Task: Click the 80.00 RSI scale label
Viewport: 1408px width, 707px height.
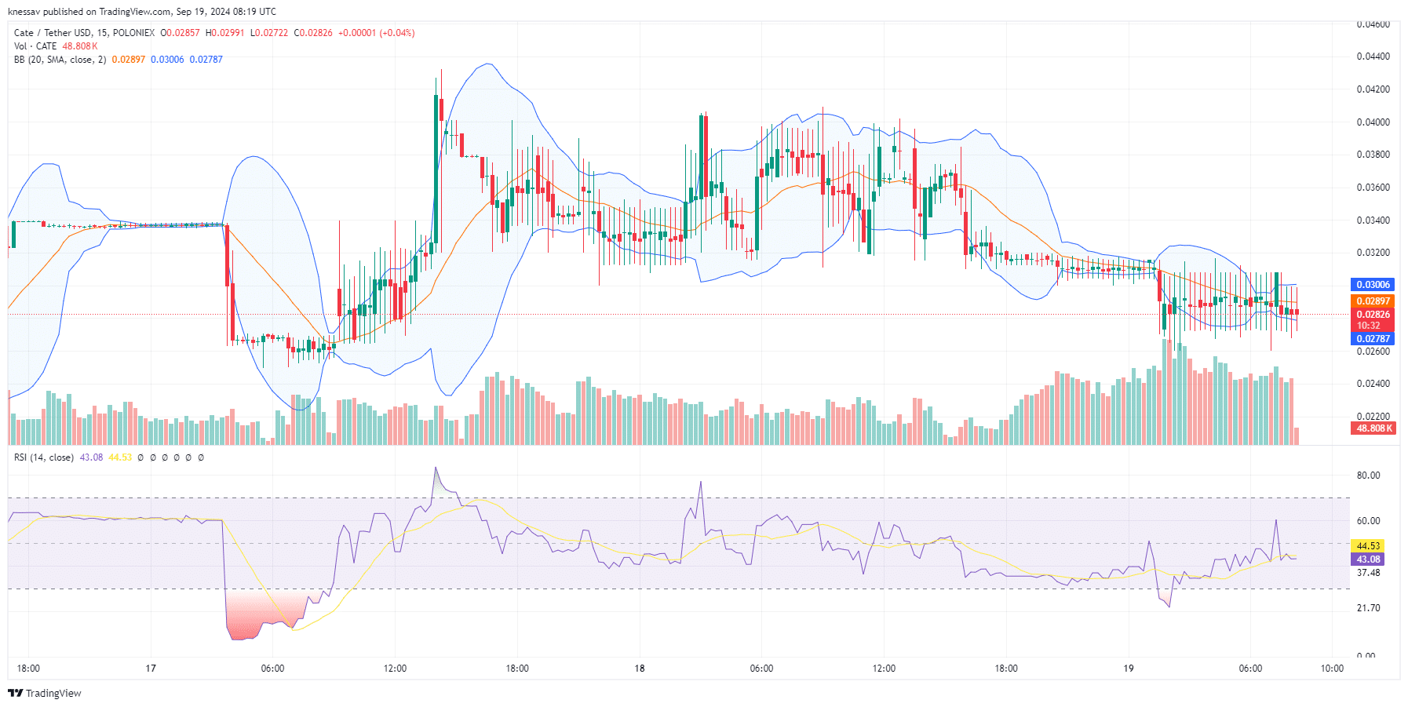Action: (1368, 476)
